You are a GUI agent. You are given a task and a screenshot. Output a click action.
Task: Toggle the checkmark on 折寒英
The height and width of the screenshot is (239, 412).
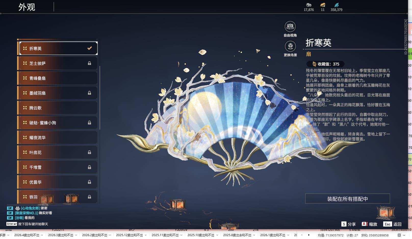click(89, 48)
